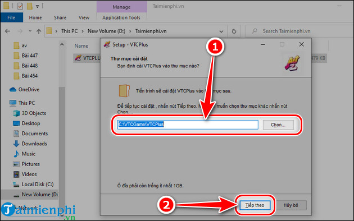The width and height of the screenshot is (354, 221).
Task: Click the VTCPLUS file icon
Action: pyautogui.click(x=78, y=58)
